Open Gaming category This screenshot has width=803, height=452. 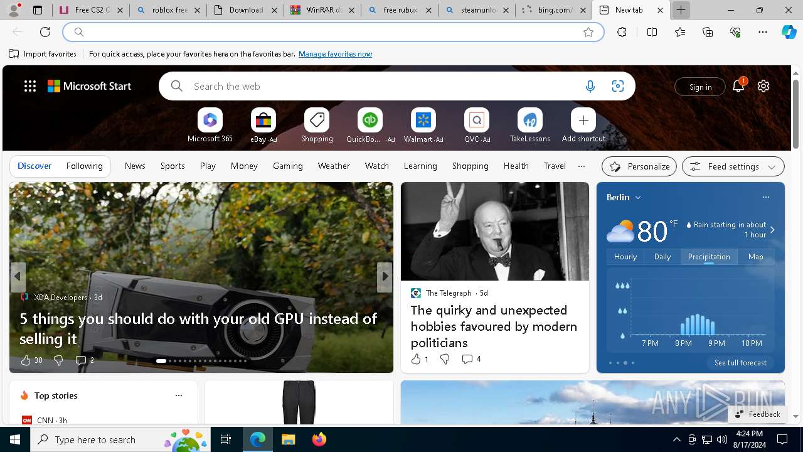coord(288,166)
